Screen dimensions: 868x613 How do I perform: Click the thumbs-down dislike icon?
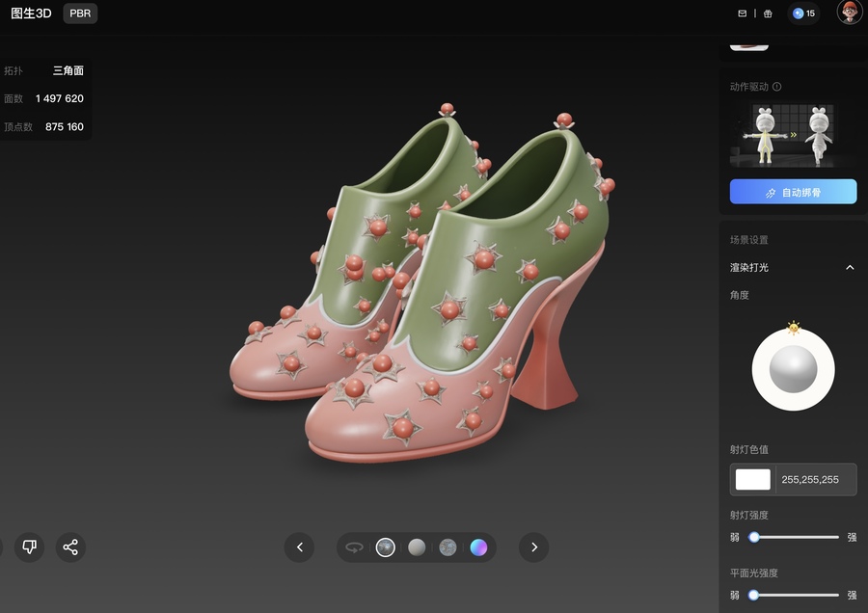(29, 547)
